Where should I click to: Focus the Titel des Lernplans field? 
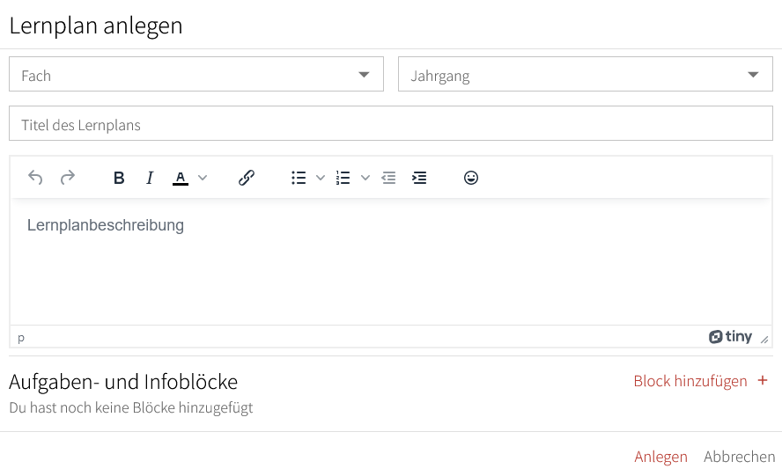pos(391,123)
